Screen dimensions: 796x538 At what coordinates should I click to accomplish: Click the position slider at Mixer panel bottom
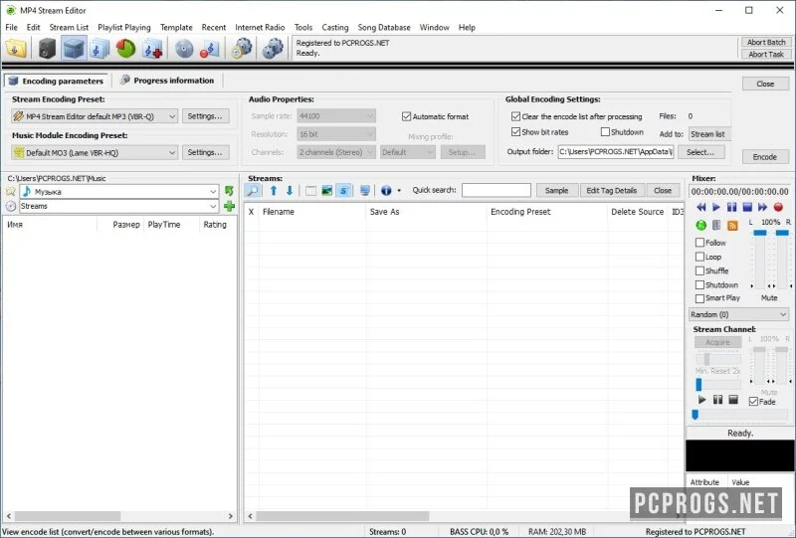[739, 415]
